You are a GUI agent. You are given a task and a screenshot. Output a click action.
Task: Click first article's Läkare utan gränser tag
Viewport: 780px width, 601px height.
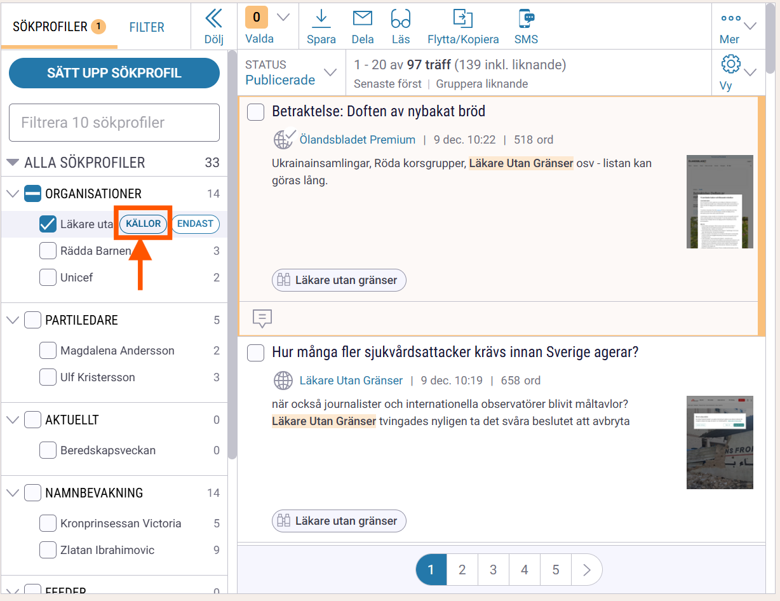point(339,280)
